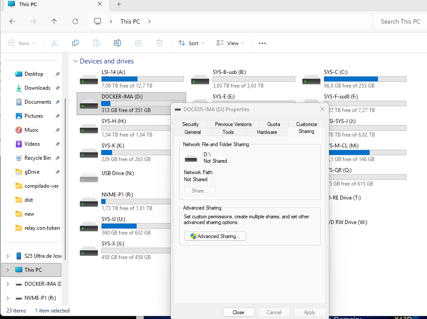This screenshot has width=427, height=319.
Task: Expand DOCKER-IMA tree node in sidebar
Action: coord(7,284)
